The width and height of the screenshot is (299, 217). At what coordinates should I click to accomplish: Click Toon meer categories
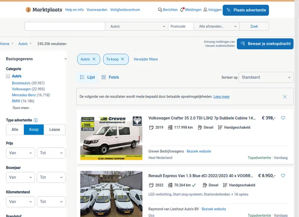[21, 108]
